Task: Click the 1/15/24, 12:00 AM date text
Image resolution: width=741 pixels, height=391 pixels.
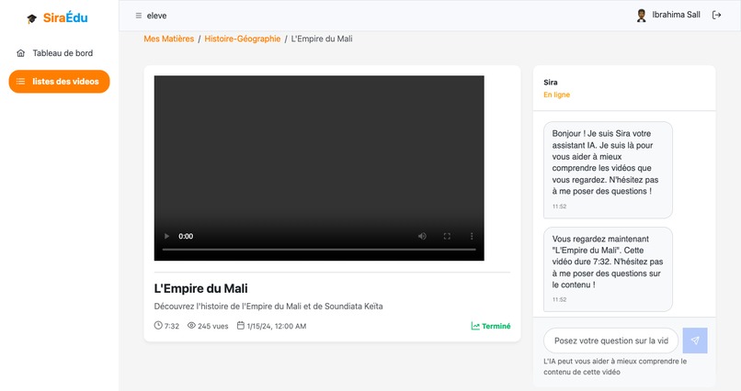Action: pos(277,326)
